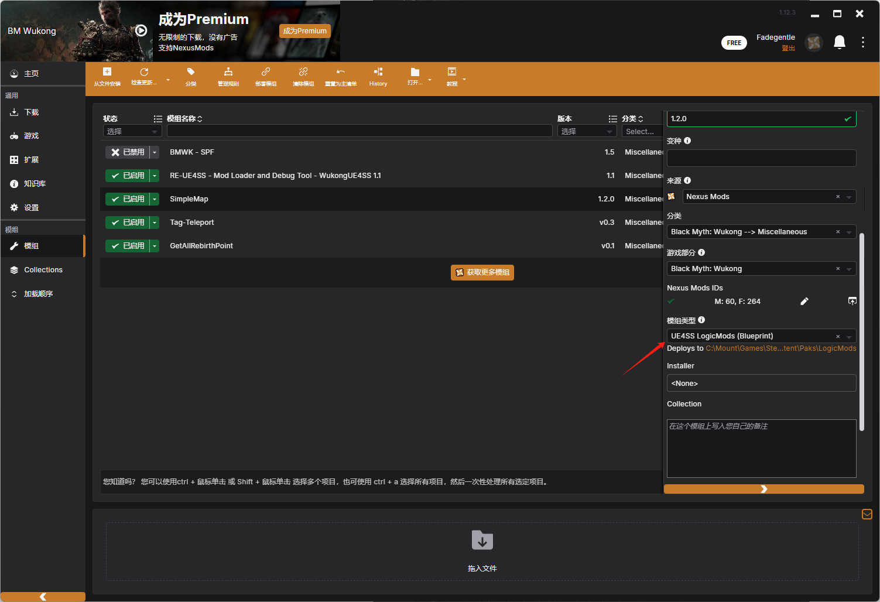Click the open-on-Nexus icon beside mod IDs
880x602 pixels.
[852, 301]
